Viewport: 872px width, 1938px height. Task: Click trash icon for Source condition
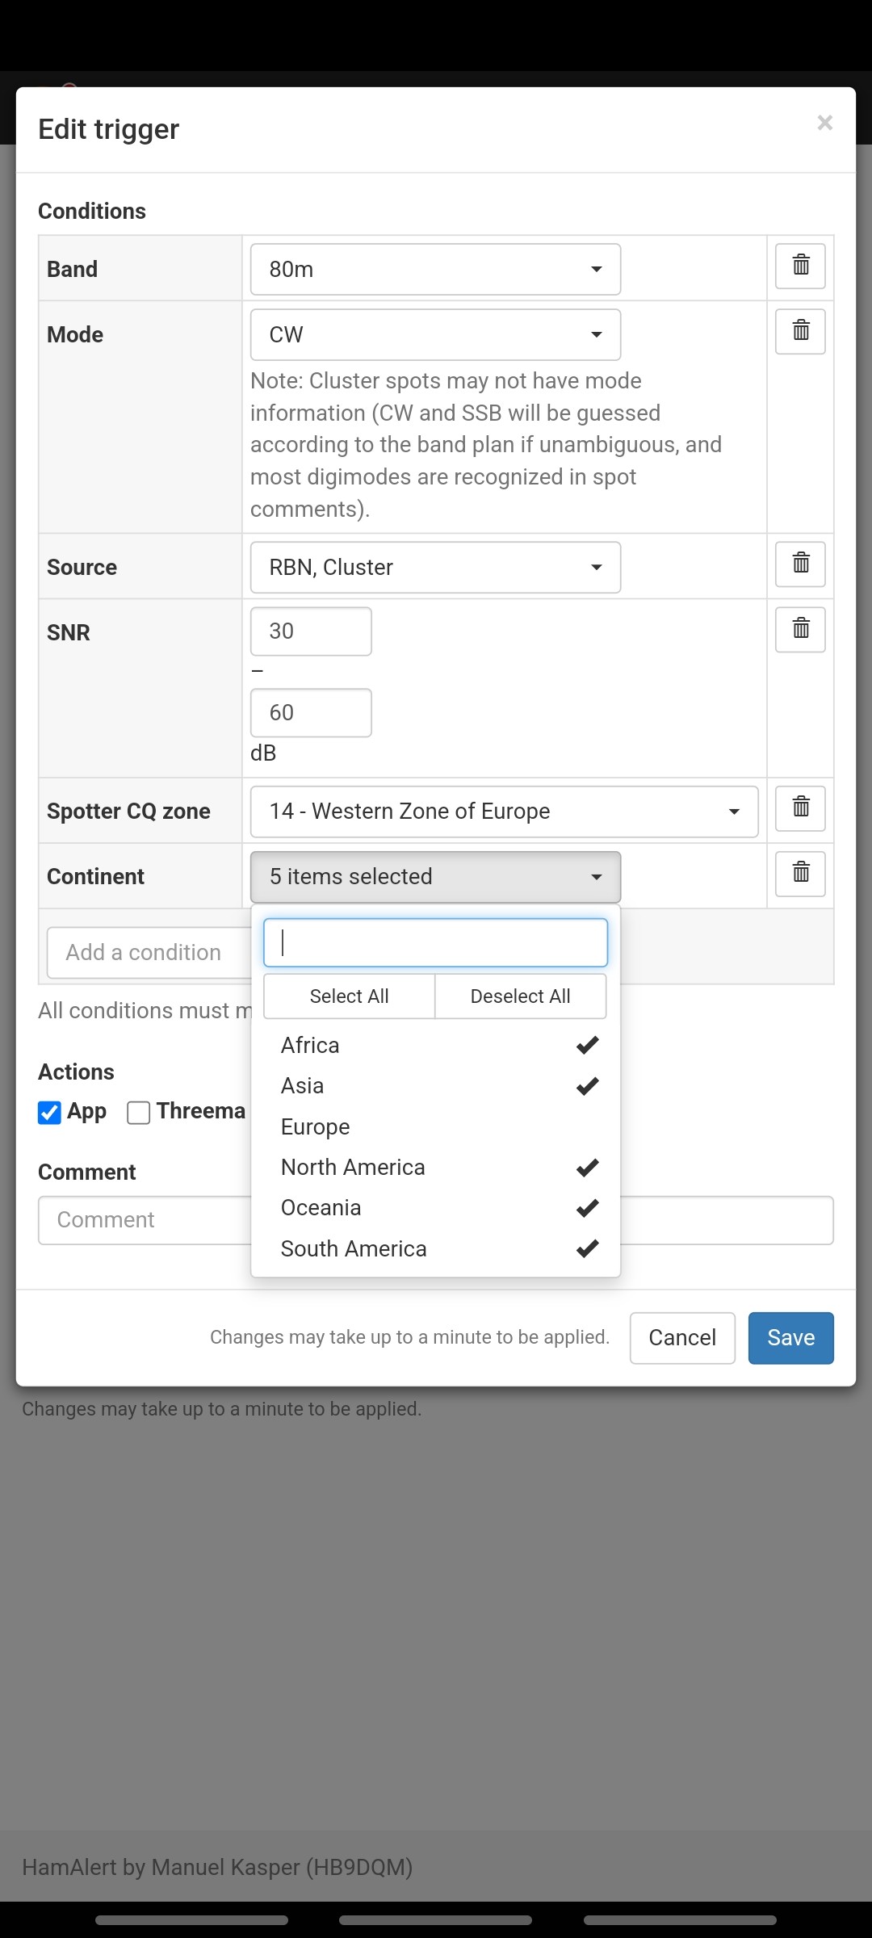click(799, 564)
